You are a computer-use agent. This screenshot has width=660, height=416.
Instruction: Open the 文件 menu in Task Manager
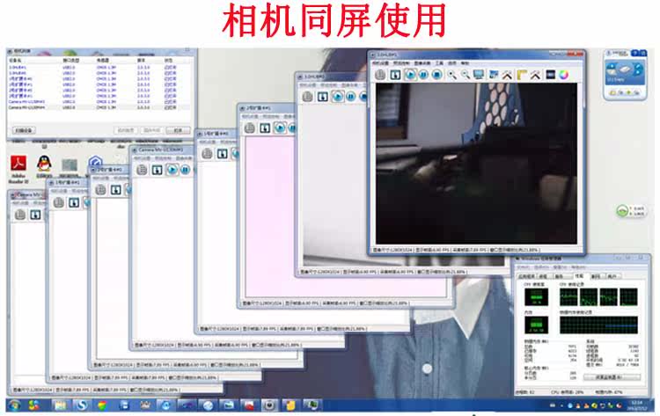[524, 267]
